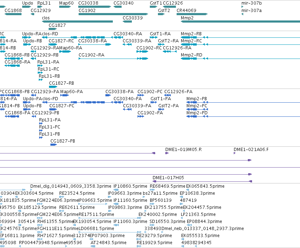The width and height of the screenshot is (300, 248).
Task: Select the CG30339-RA transcript label
Action: [137, 41]
